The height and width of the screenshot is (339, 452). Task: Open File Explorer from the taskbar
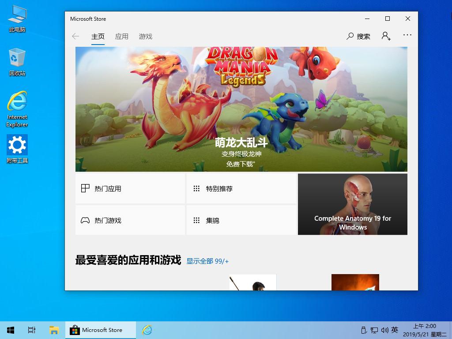point(54,330)
